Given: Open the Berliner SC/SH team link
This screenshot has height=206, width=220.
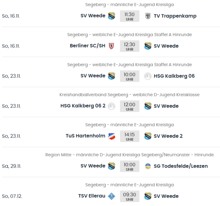Looking at the screenshot, I should (88, 46).
